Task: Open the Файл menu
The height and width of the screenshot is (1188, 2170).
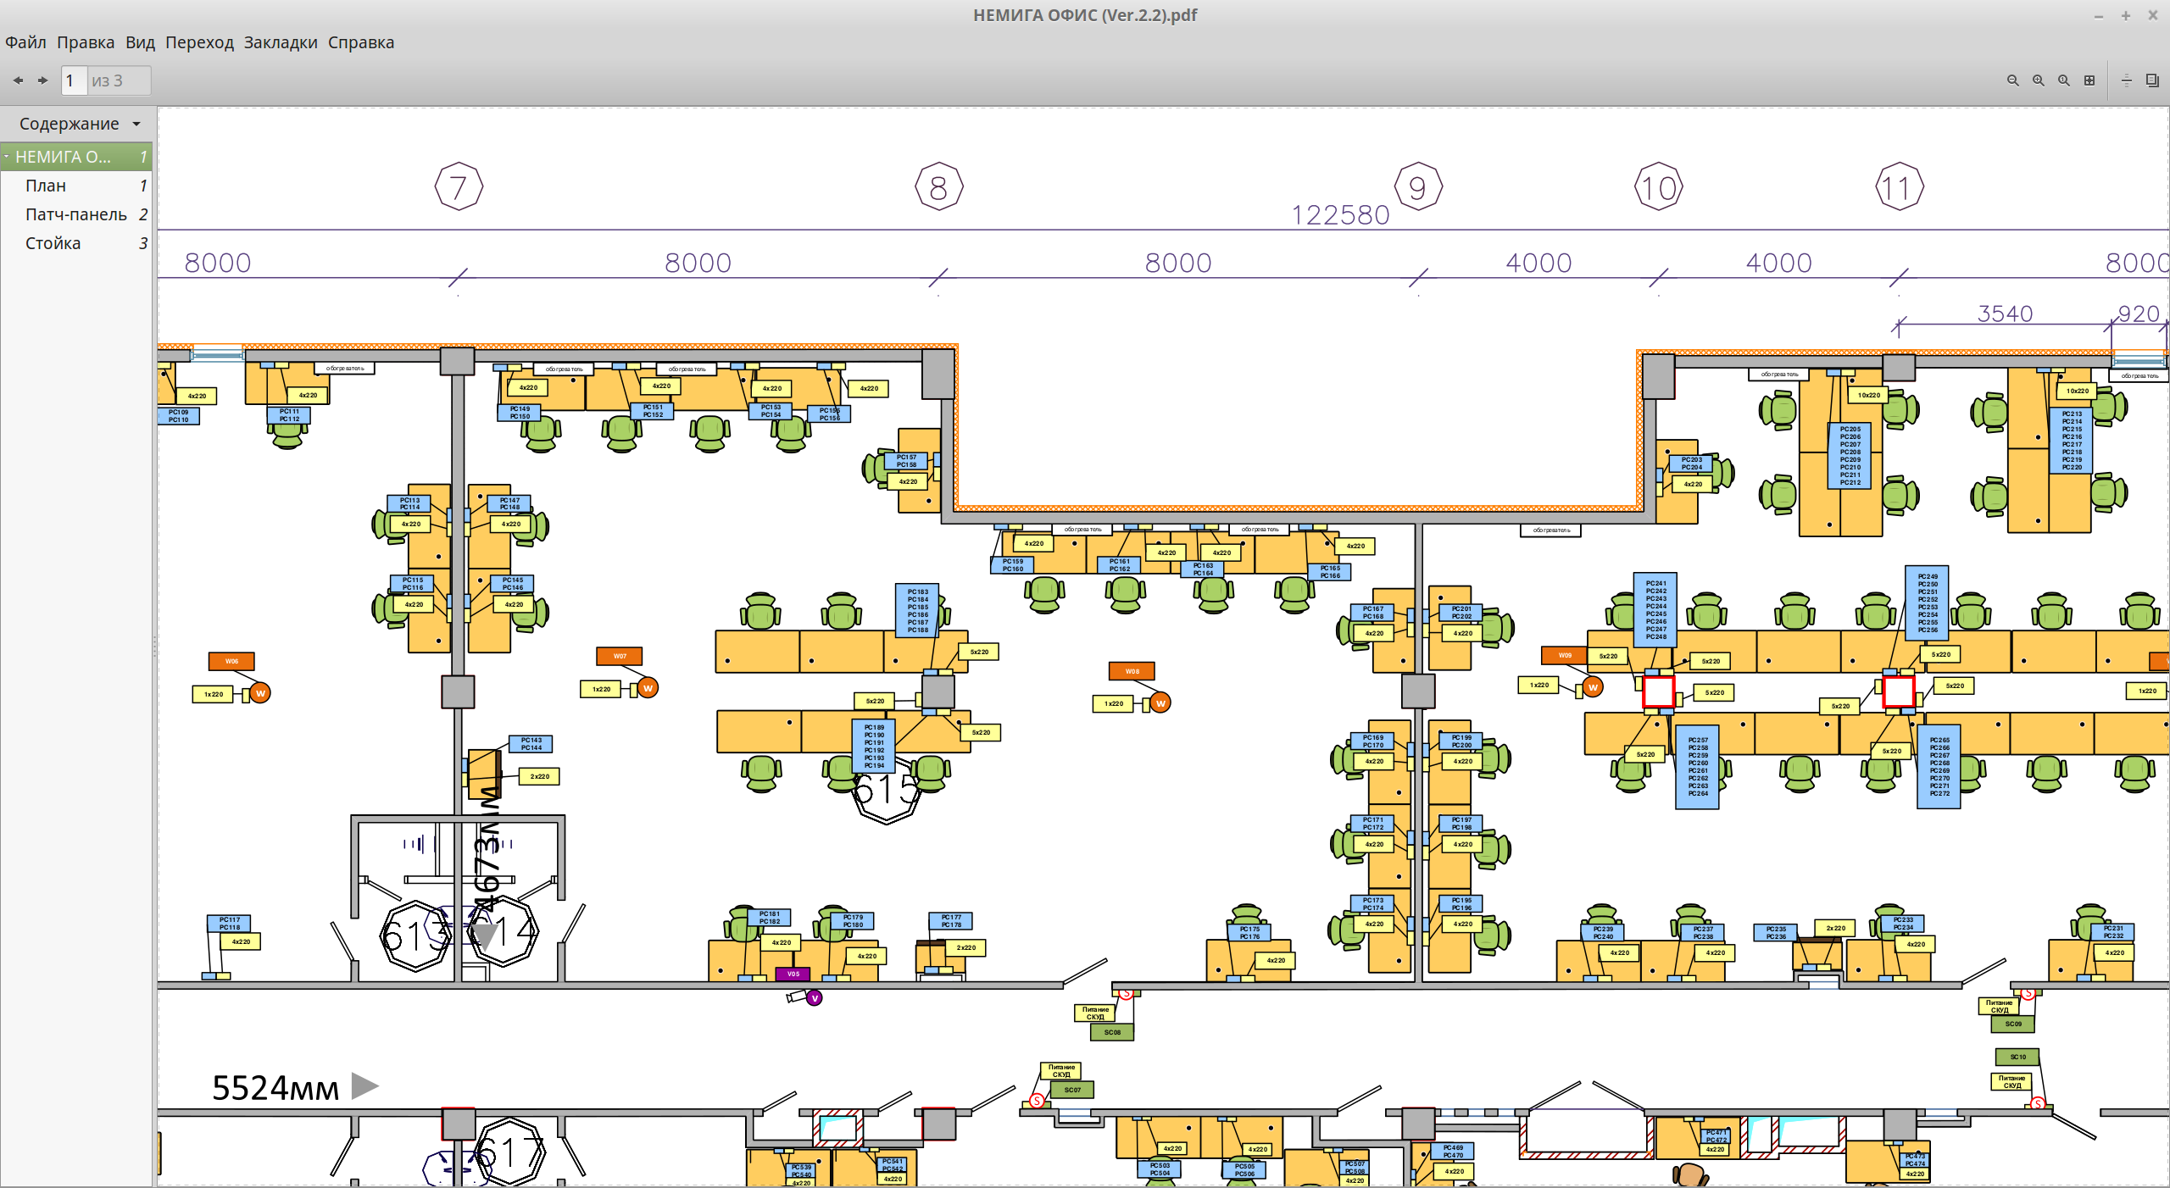Action: point(25,42)
